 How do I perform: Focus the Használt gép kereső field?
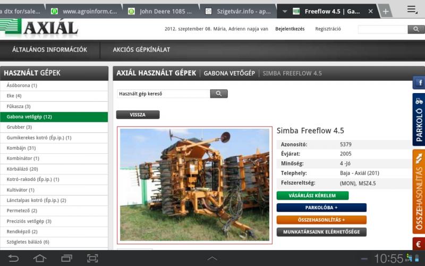164,94
